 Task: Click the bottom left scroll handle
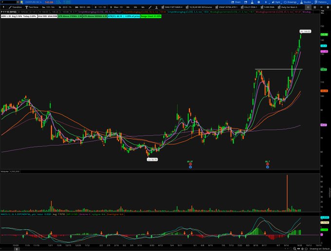[x=17, y=249]
